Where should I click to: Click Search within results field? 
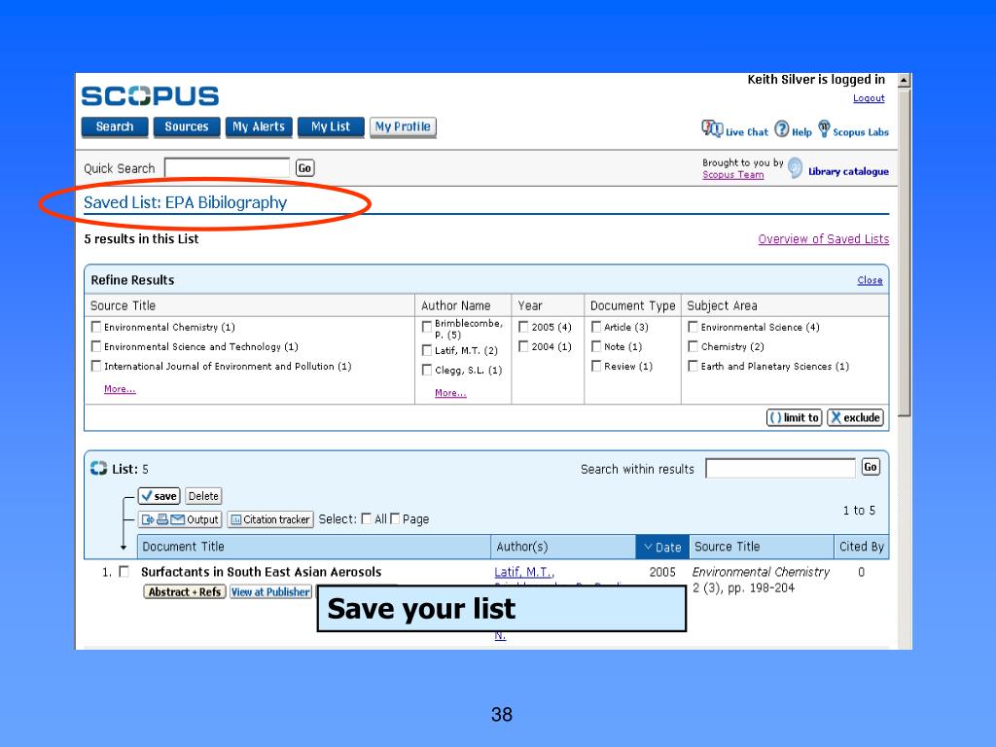click(780, 468)
